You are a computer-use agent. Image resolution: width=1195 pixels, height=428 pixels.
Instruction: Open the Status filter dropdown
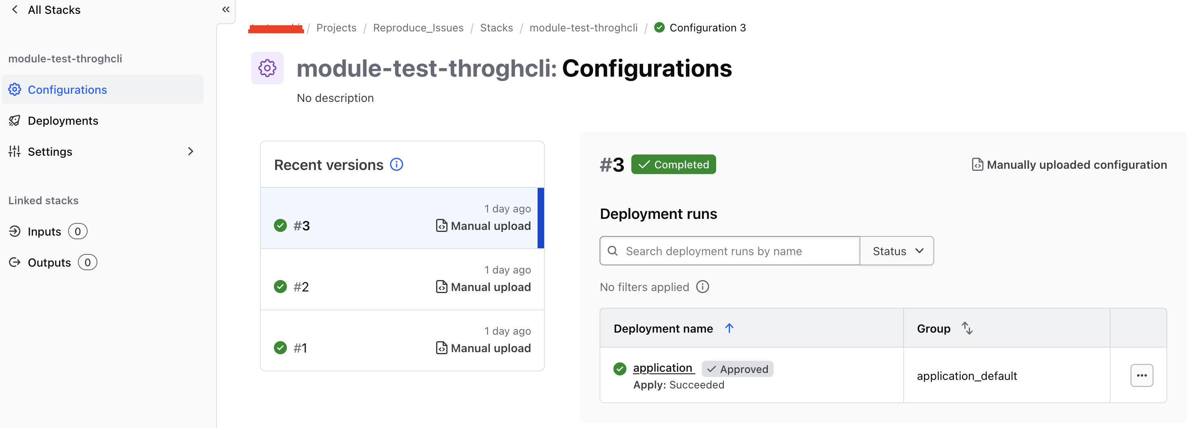(x=897, y=251)
